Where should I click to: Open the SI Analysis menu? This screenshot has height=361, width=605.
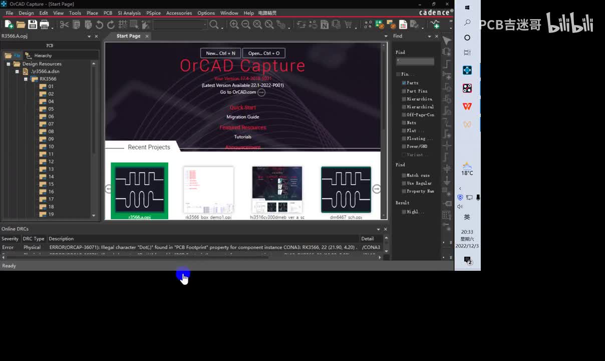[129, 13]
